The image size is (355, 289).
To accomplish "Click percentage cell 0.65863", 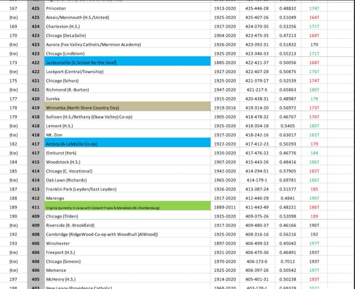I will pos(288,90).
